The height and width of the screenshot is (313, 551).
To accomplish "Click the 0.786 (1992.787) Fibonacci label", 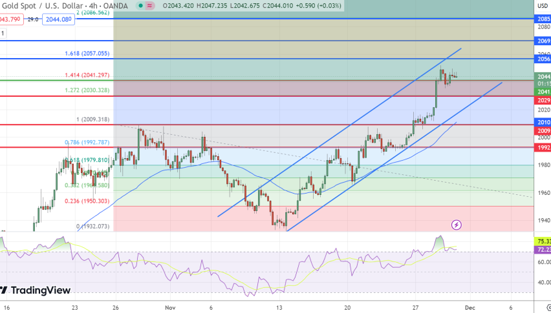I will [x=86, y=143].
